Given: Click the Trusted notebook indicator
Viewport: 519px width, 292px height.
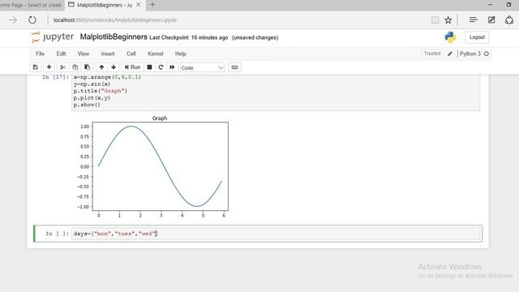Looking at the screenshot, I should coord(432,54).
